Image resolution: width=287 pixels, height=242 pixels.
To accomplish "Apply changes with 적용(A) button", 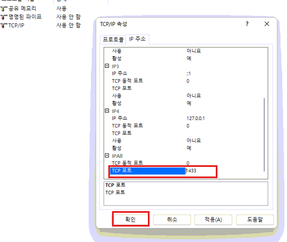I will (x=213, y=219).
